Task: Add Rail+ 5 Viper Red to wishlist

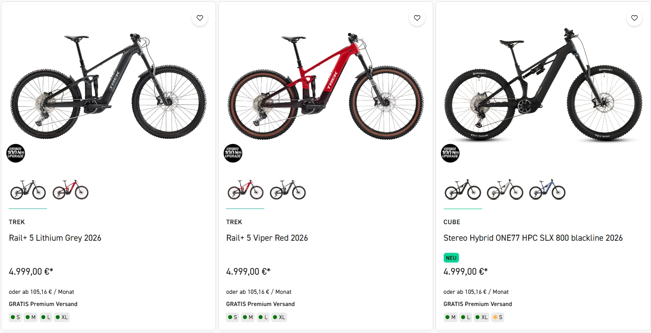Action: [417, 18]
